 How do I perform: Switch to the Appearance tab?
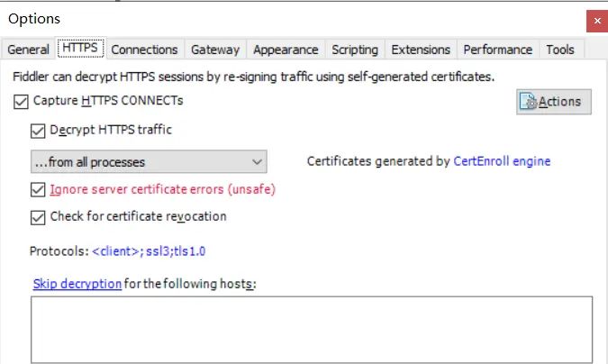[x=286, y=50]
